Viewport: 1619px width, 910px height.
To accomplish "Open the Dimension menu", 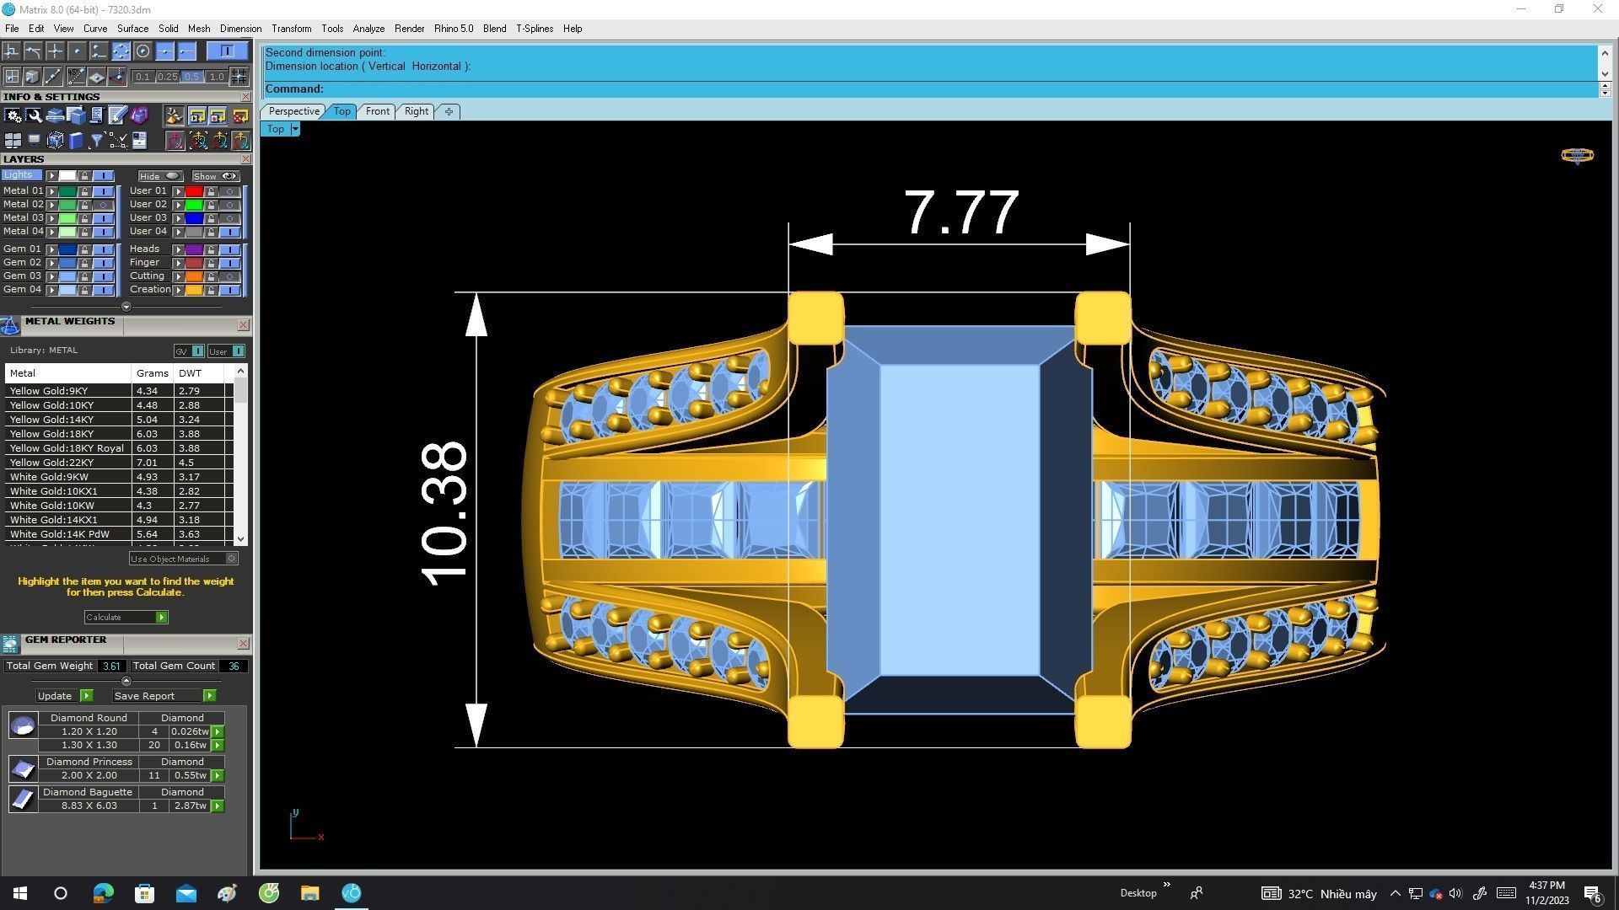I will [240, 29].
